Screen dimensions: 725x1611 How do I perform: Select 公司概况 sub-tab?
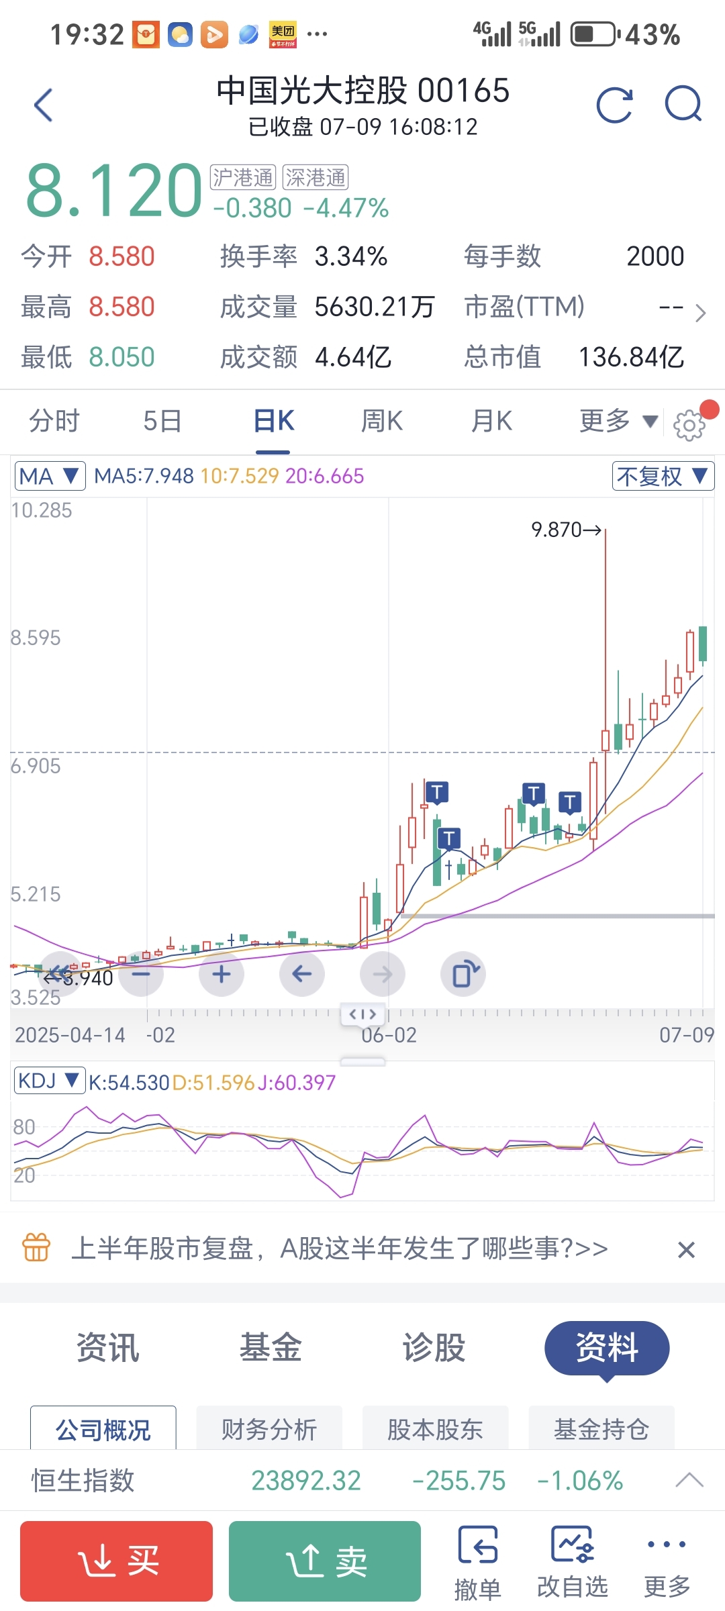coord(103,1428)
